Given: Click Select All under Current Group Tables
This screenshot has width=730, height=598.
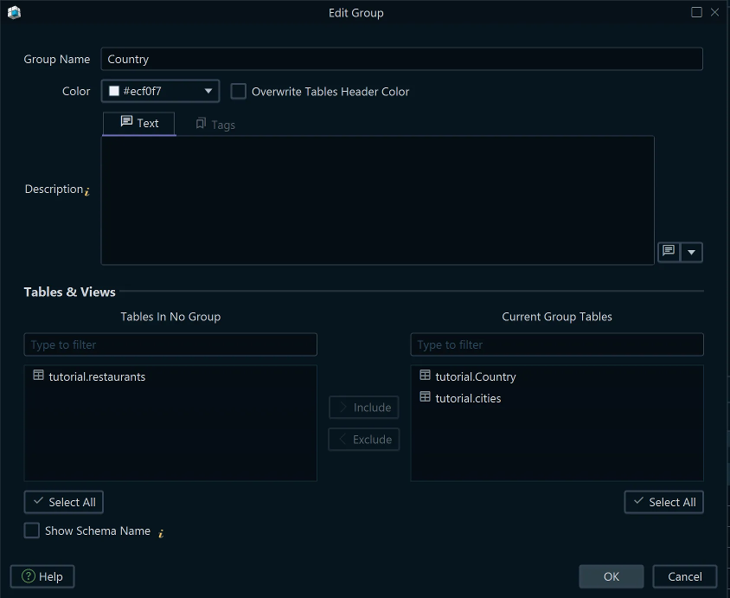Looking at the screenshot, I should 663,502.
